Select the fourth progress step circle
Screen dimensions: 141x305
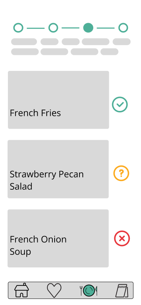123,27
